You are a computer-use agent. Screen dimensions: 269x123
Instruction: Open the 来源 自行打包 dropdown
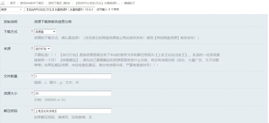(42, 49)
